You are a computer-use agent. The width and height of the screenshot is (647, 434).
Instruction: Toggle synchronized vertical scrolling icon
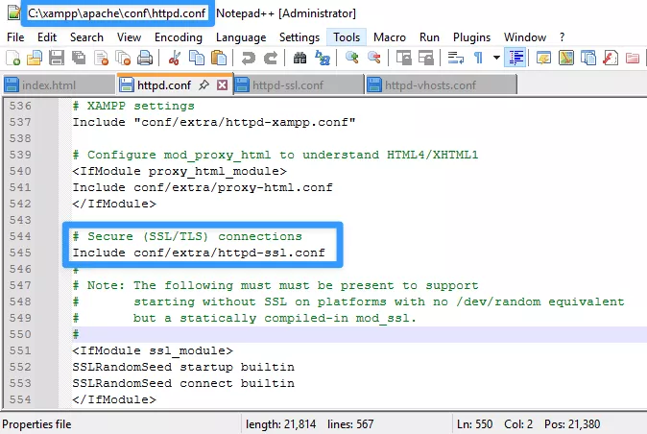[403, 58]
